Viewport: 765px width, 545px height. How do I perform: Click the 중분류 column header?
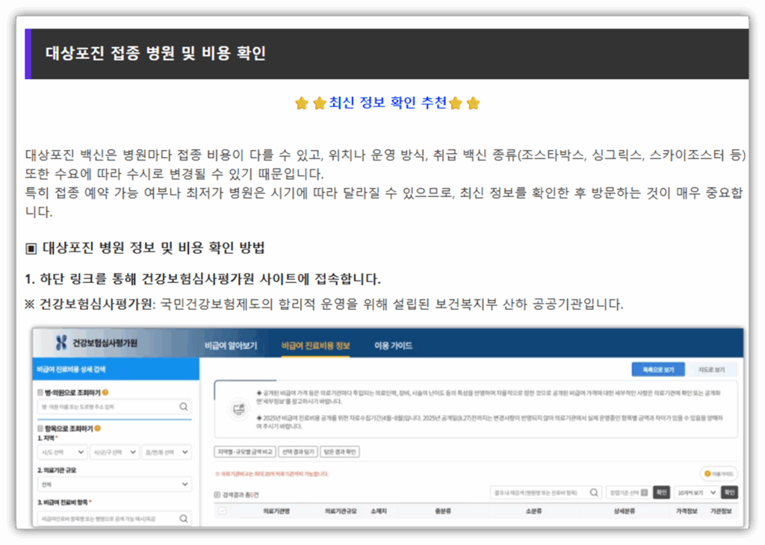click(442, 511)
